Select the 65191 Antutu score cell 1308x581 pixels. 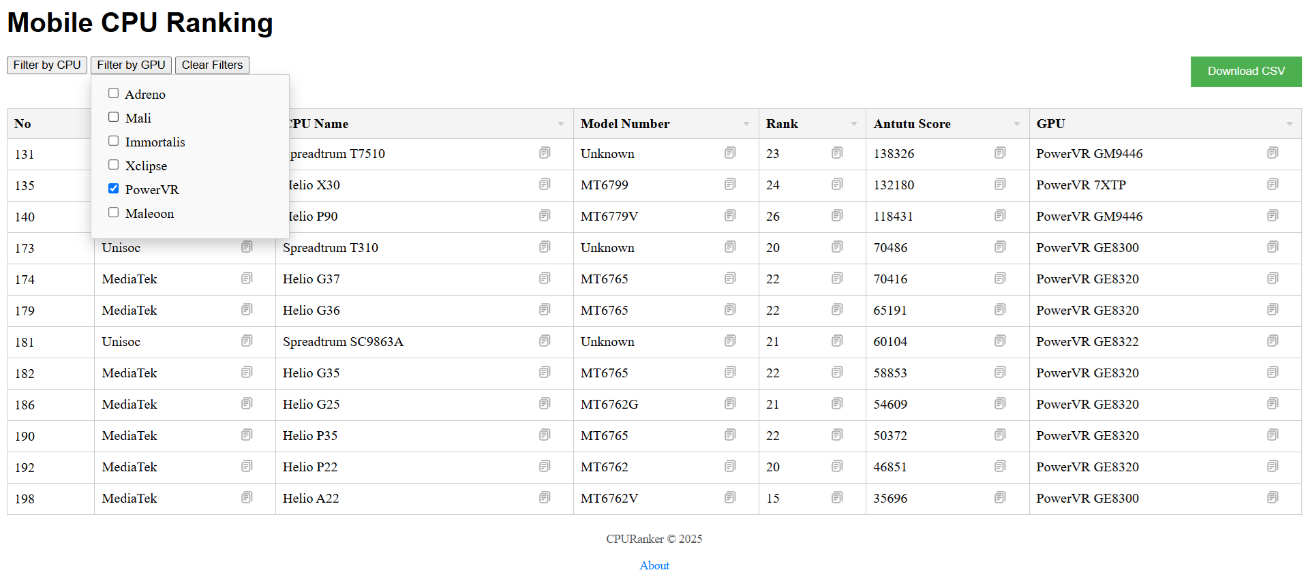tap(947, 311)
